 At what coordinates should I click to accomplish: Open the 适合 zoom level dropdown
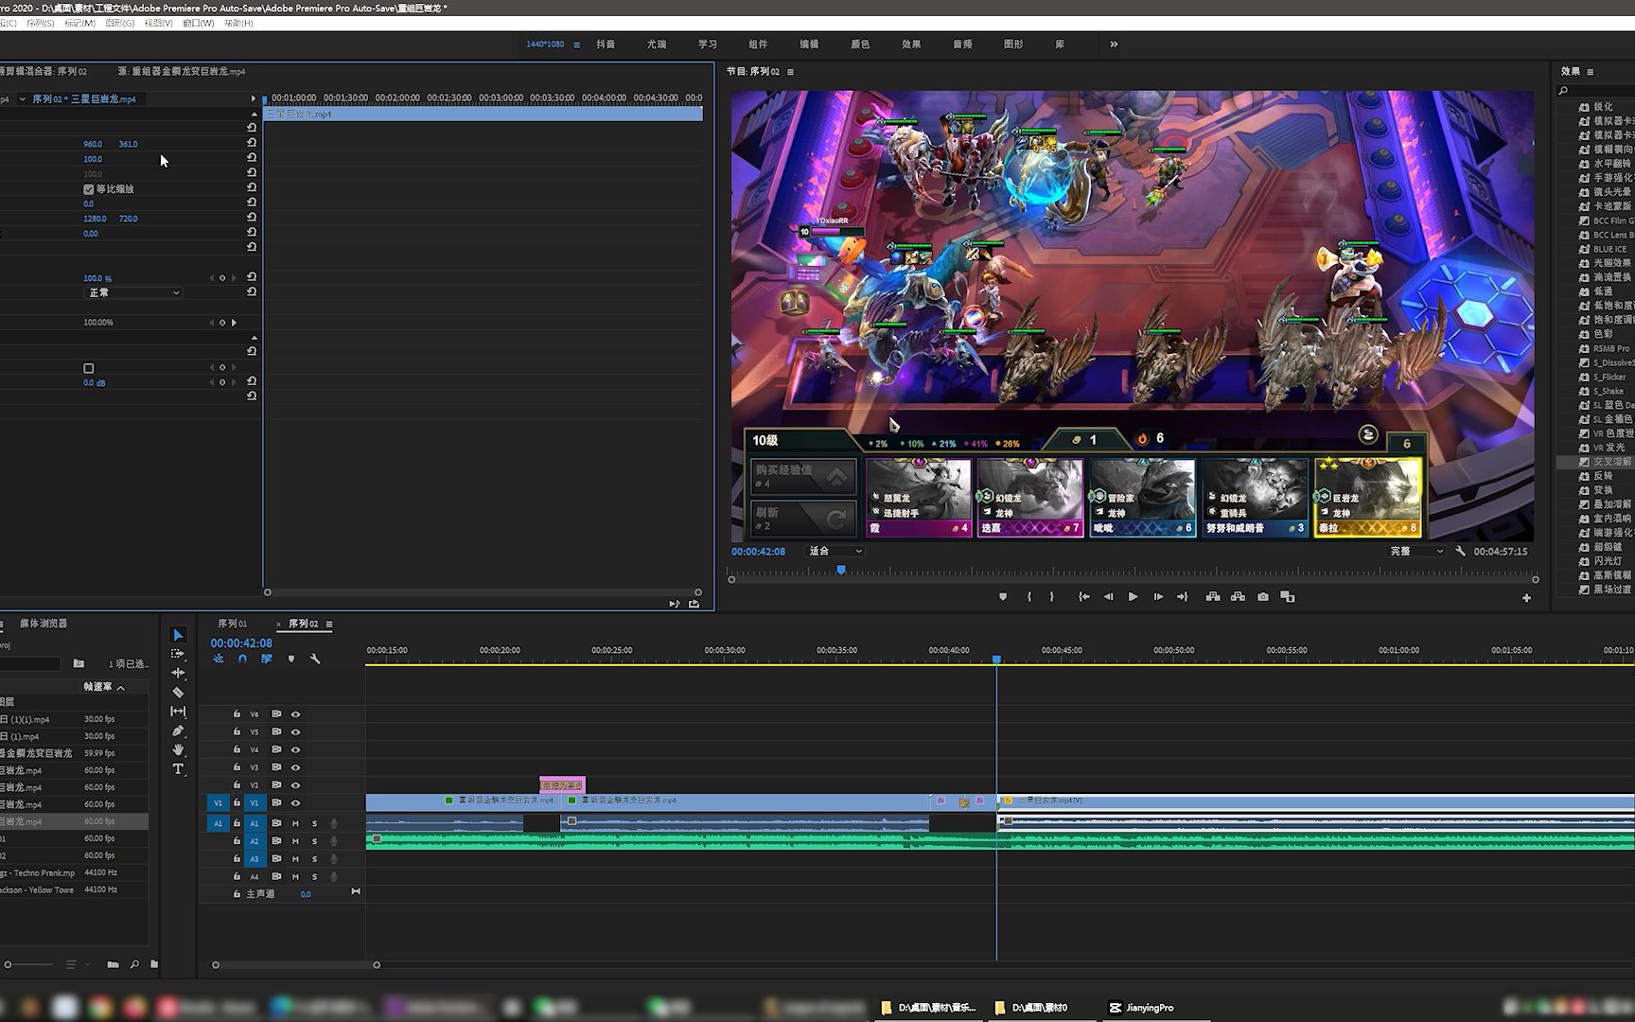[835, 551]
